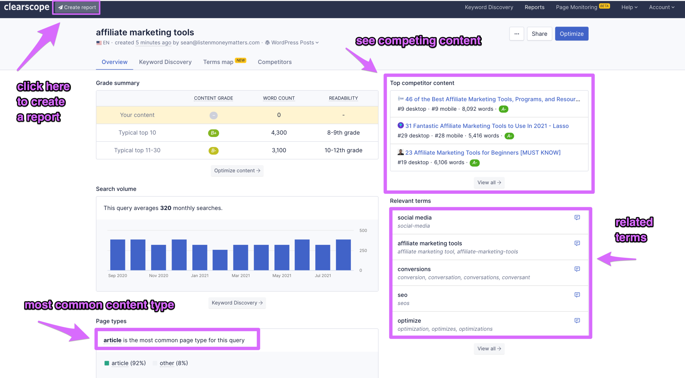Screen dimensions: 685x378
Task: Click the B+ grade badge for Typical top 10
Action: pyautogui.click(x=213, y=133)
